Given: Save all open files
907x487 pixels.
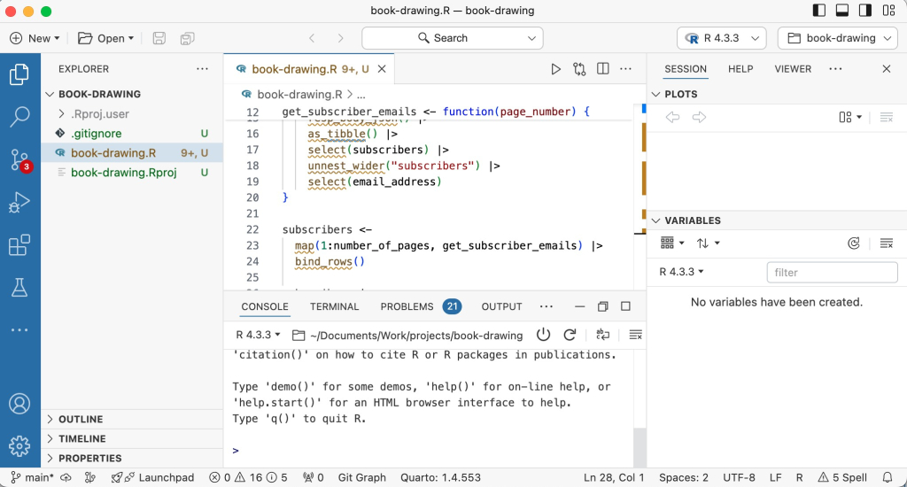Looking at the screenshot, I should (187, 38).
